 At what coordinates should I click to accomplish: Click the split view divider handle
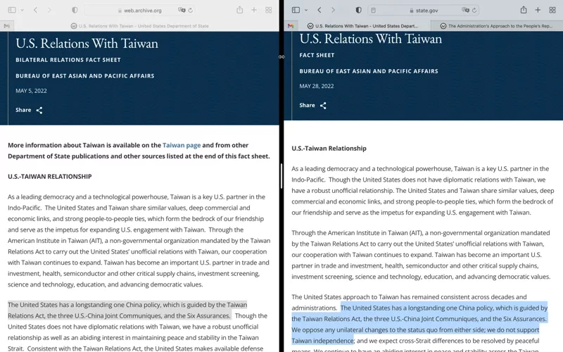281,176
